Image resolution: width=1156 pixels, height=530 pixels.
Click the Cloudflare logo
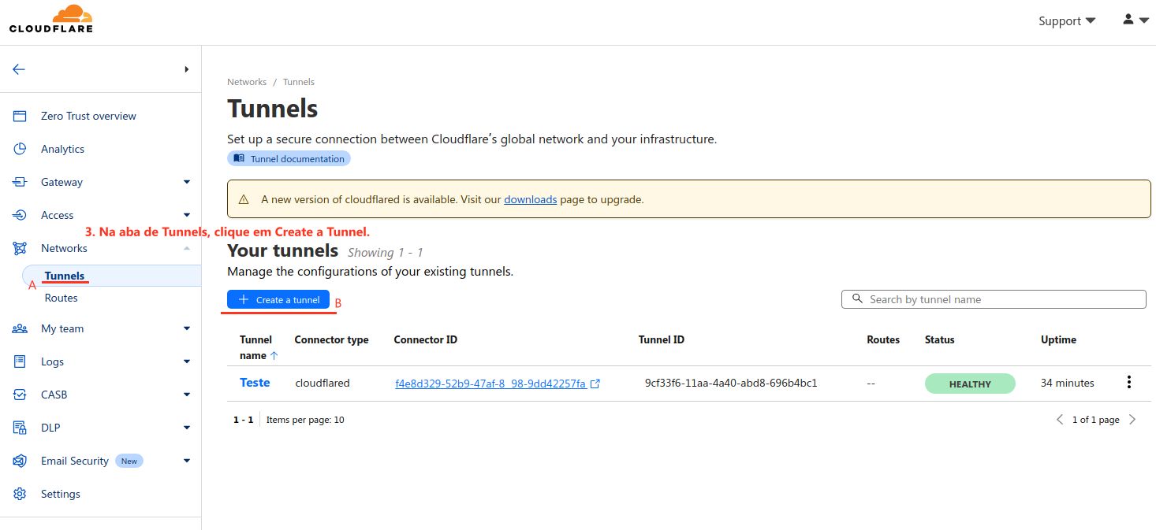[x=51, y=20]
